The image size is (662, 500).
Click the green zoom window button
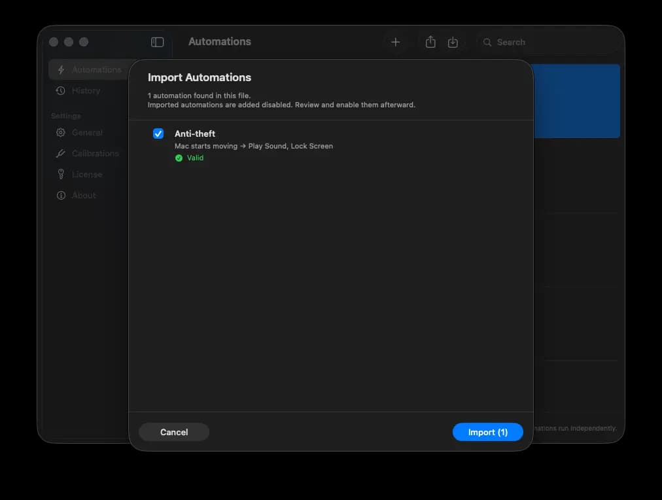pyautogui.click(x=84, y=42)
